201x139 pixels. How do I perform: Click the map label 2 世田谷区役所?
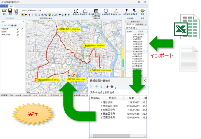click(48, 80)
